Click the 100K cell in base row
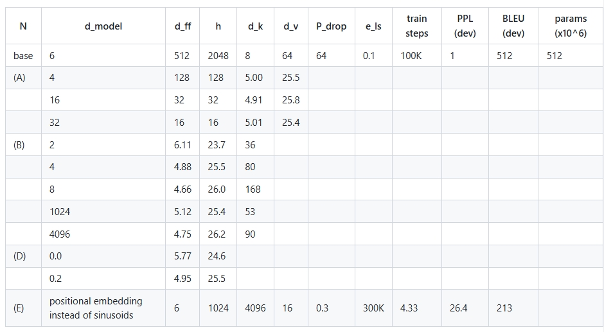This screenshot has width=604, height=332. tap(417, 55)
